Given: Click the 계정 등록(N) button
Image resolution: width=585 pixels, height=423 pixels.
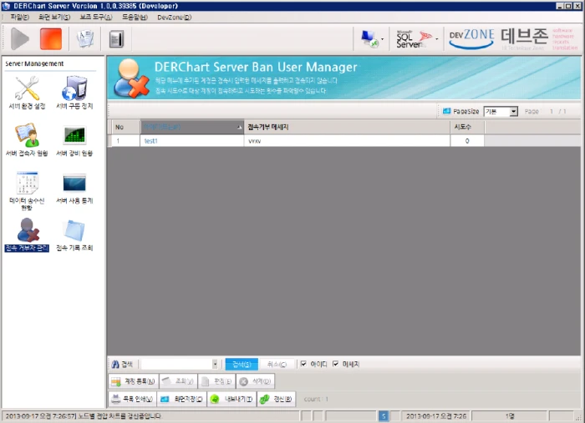Looking at the screenshot, I should coord(134,381).
